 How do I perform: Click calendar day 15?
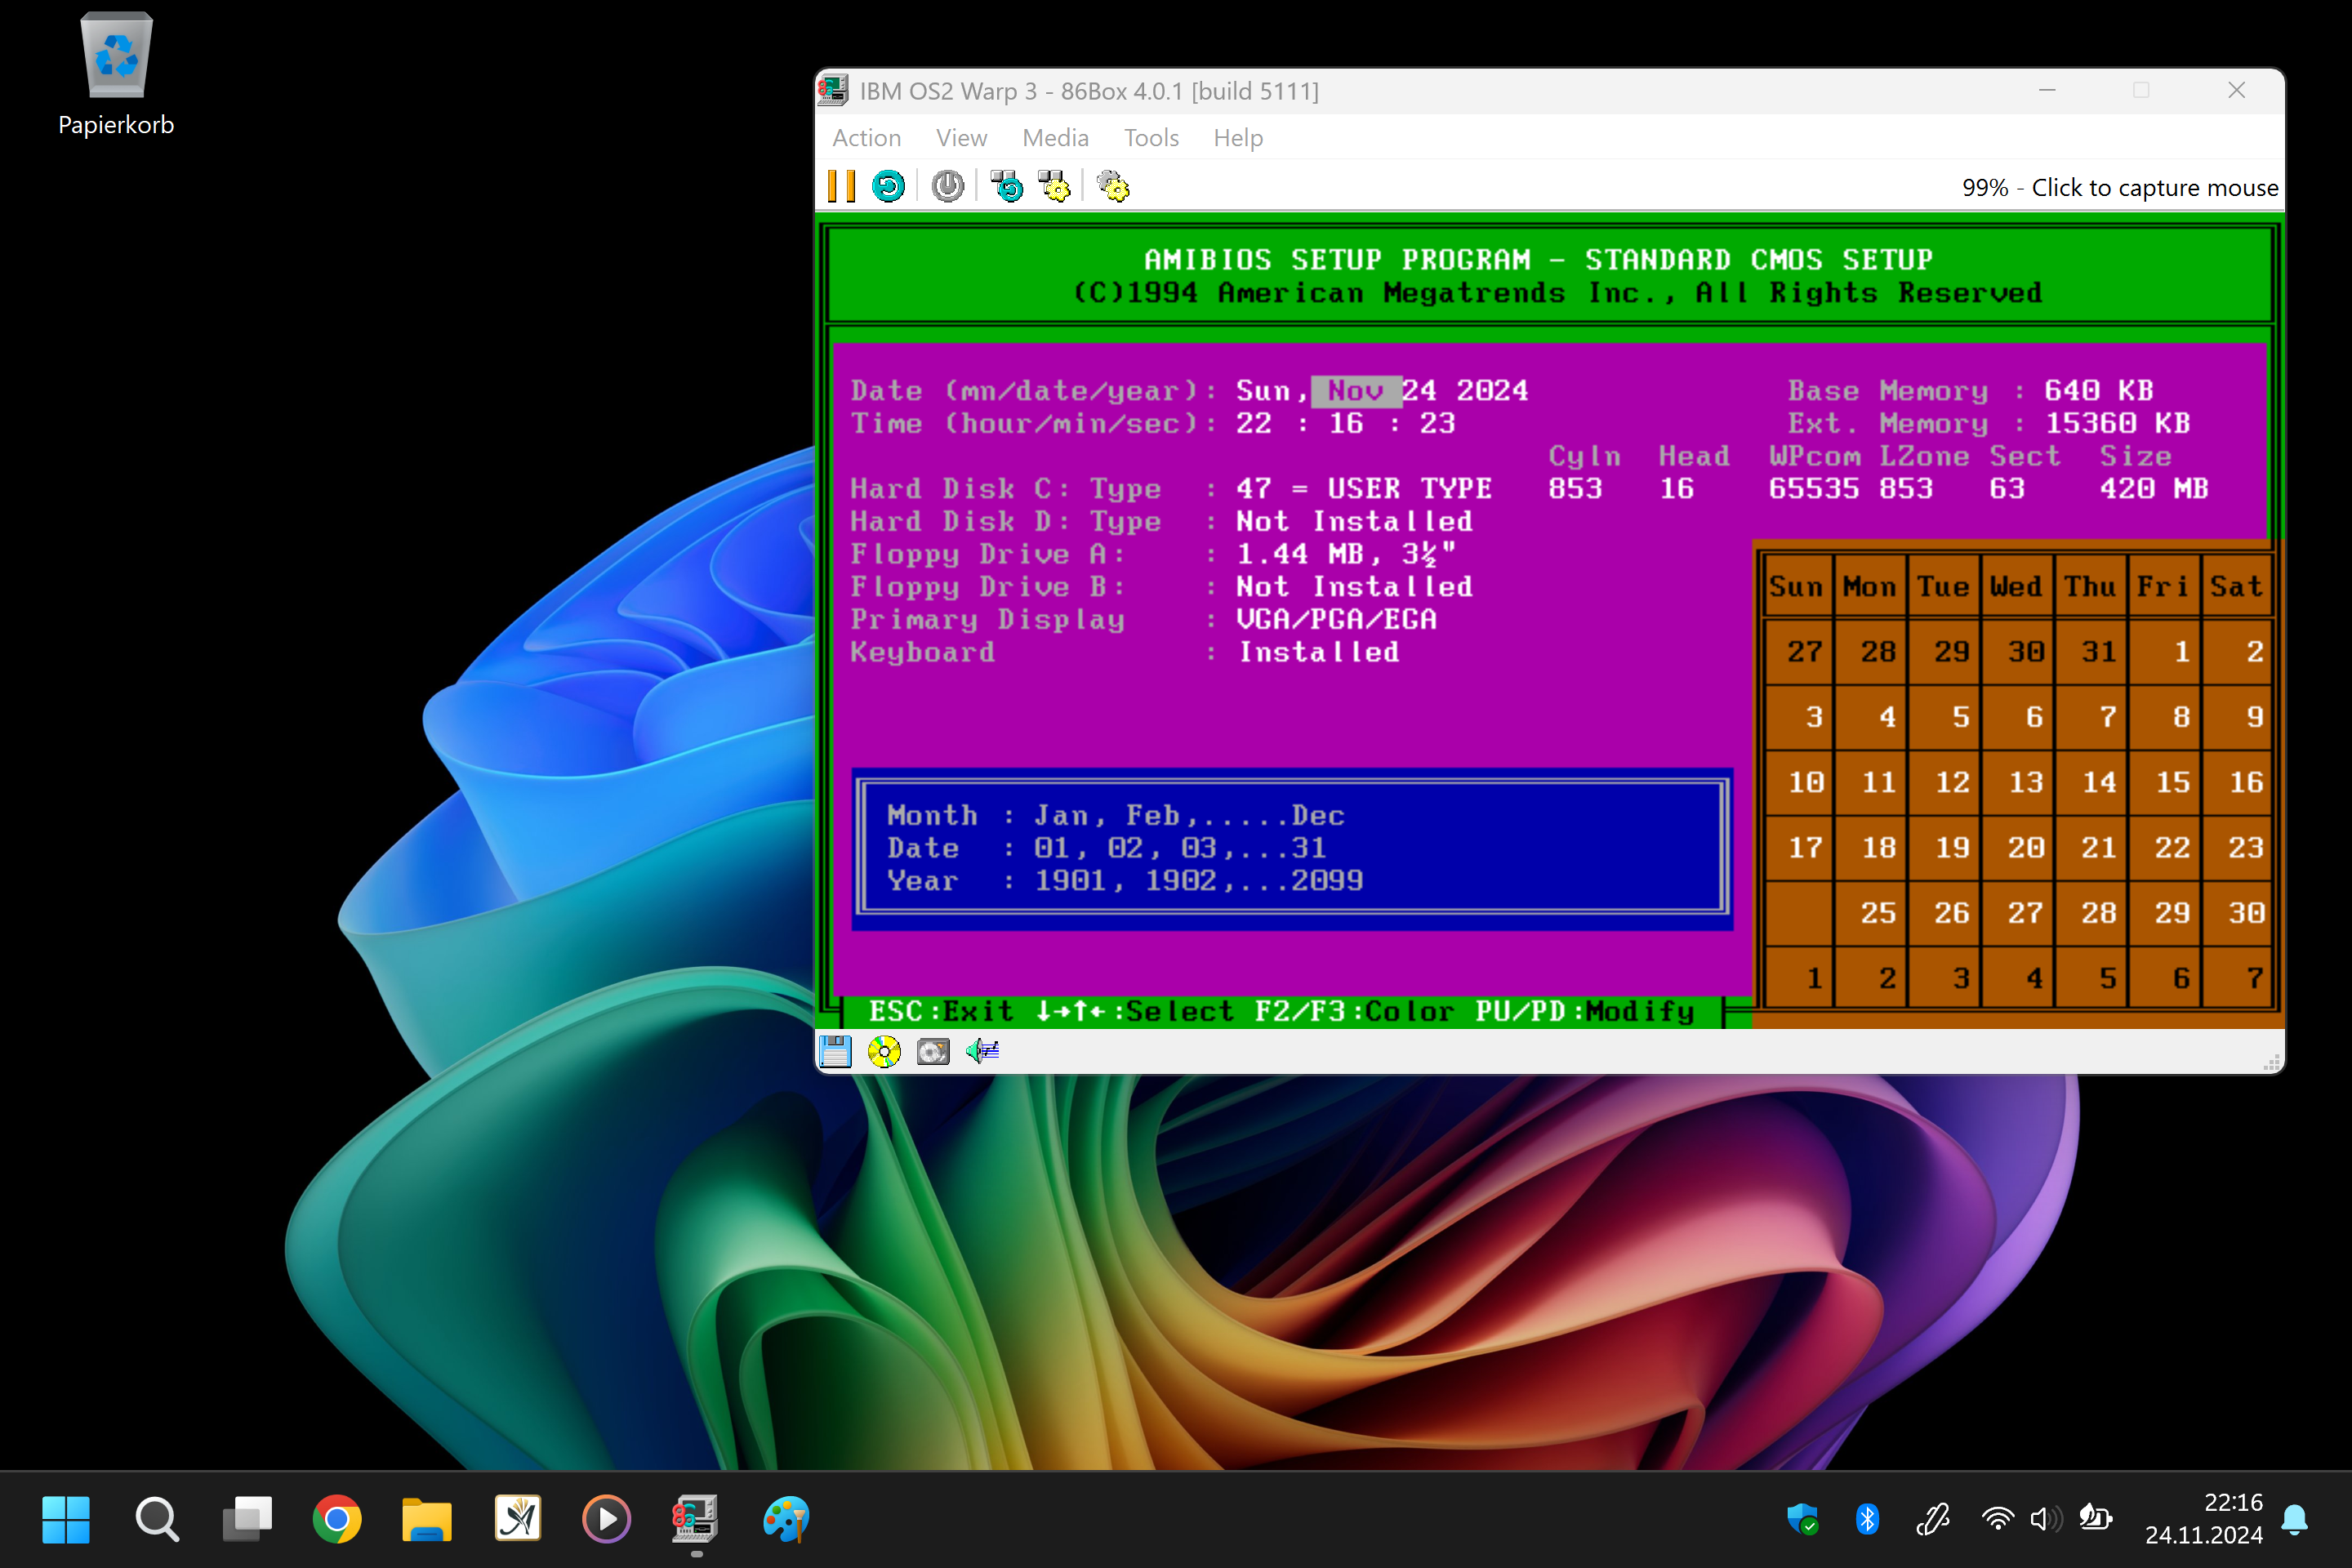point(2173,783)
